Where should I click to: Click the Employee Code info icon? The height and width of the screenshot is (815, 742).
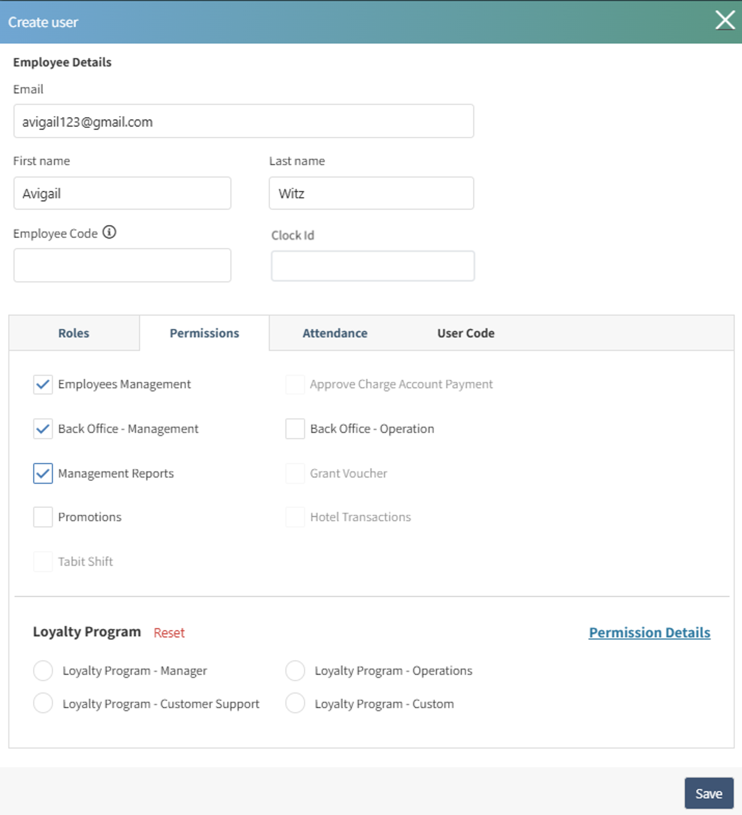click(109, 232)
